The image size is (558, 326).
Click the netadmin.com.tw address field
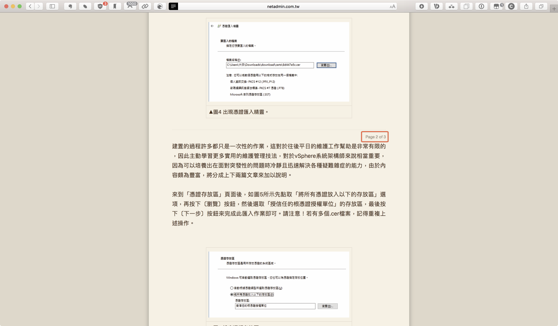(283, 6)
